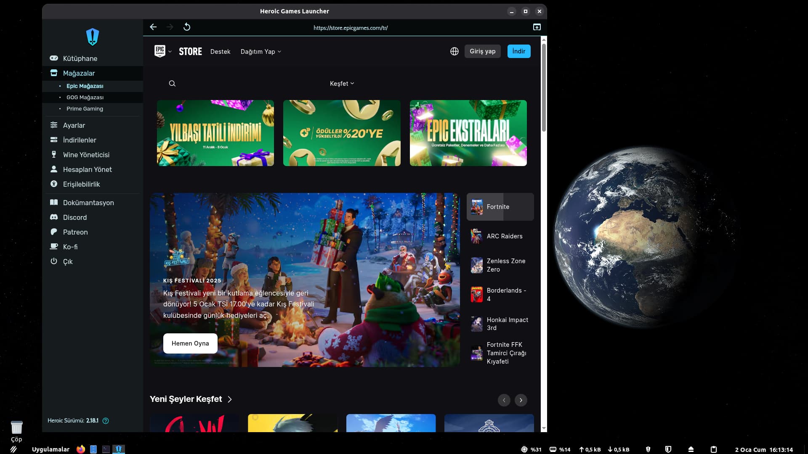Reload the store page
This screenshot has width=808, height=454.
pyautogui.click(x=187, y=27)
